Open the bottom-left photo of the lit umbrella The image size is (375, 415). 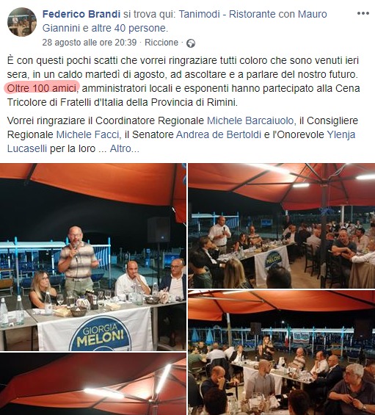pos(92,383)
